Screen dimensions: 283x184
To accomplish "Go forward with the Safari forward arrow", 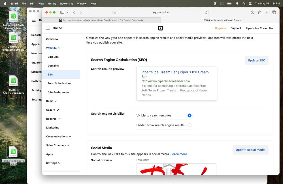I will coord(81,12).
